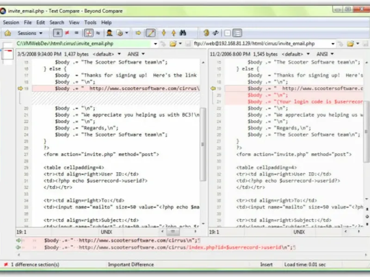
Task: Open the Rules referee icon
Action: tap(109, 33)
